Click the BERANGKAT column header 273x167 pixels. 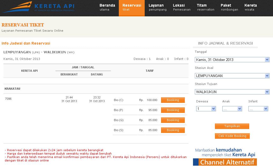pos(69,74)
